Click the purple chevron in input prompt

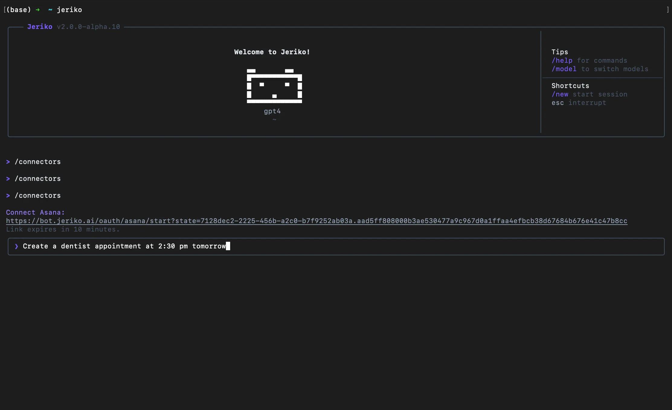(x=17, y=246)
